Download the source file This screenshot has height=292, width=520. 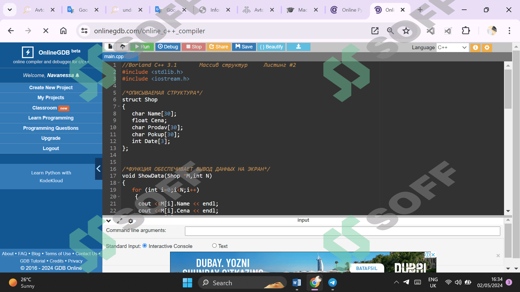tap(298, 47)
